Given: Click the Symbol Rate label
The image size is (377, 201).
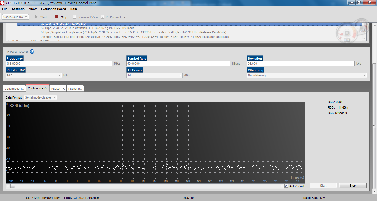Looking at the screenshot, I should pyautogui.click(x=137, y=59).
